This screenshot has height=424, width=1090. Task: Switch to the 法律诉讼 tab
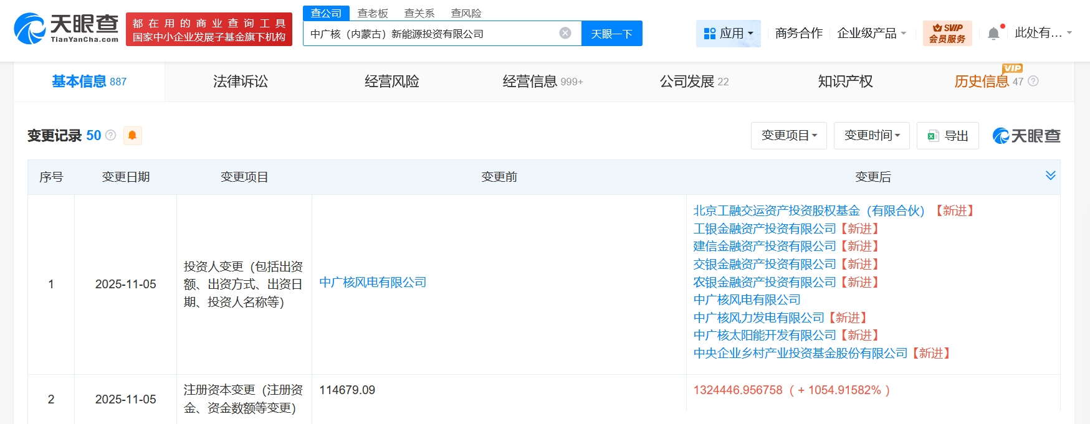point(241,82)
